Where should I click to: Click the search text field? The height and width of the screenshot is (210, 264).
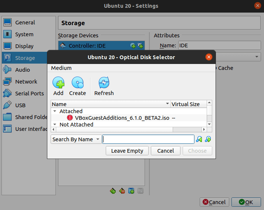[x=148, y=139]
